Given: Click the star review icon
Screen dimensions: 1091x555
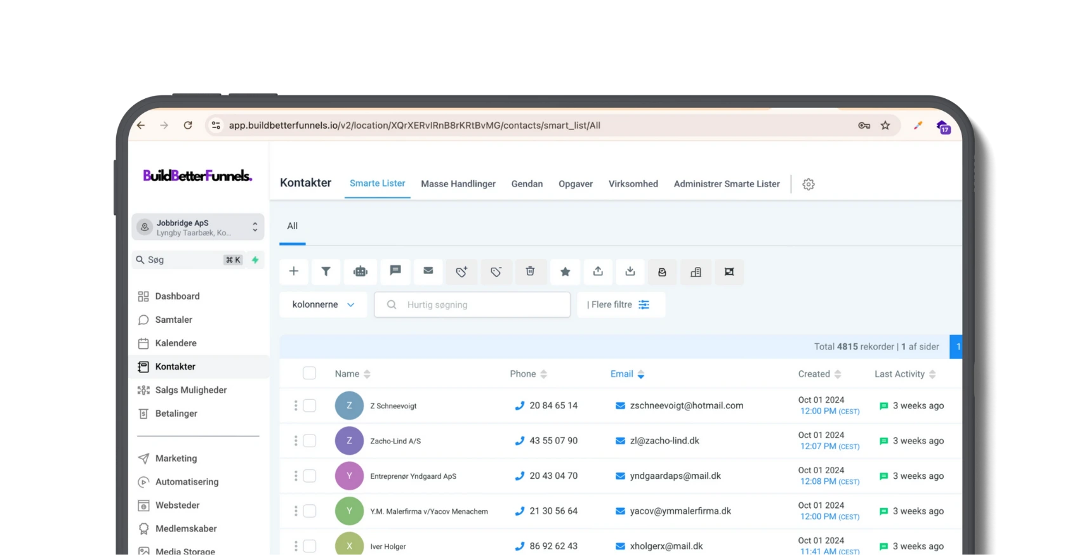Looking at the screenshot, I should click(565, 271).
